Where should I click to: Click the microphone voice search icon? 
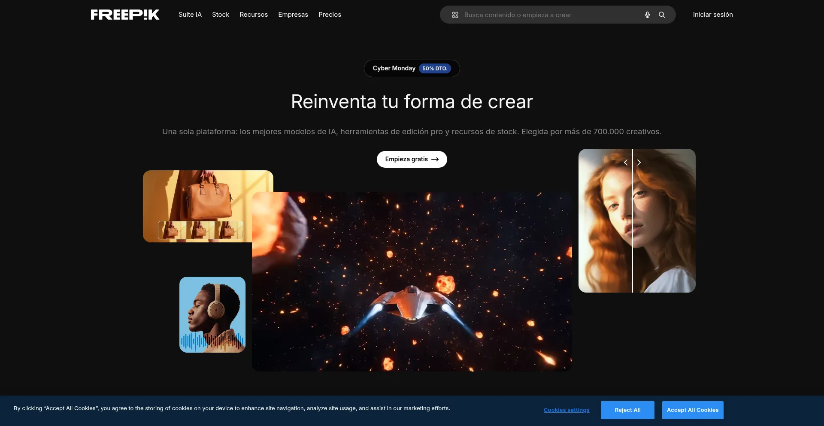click(647, 15)
